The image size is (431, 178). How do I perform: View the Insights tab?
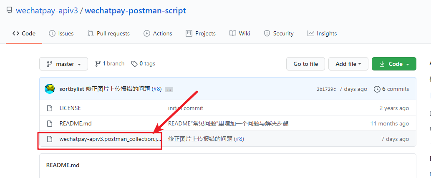(322, 33)
